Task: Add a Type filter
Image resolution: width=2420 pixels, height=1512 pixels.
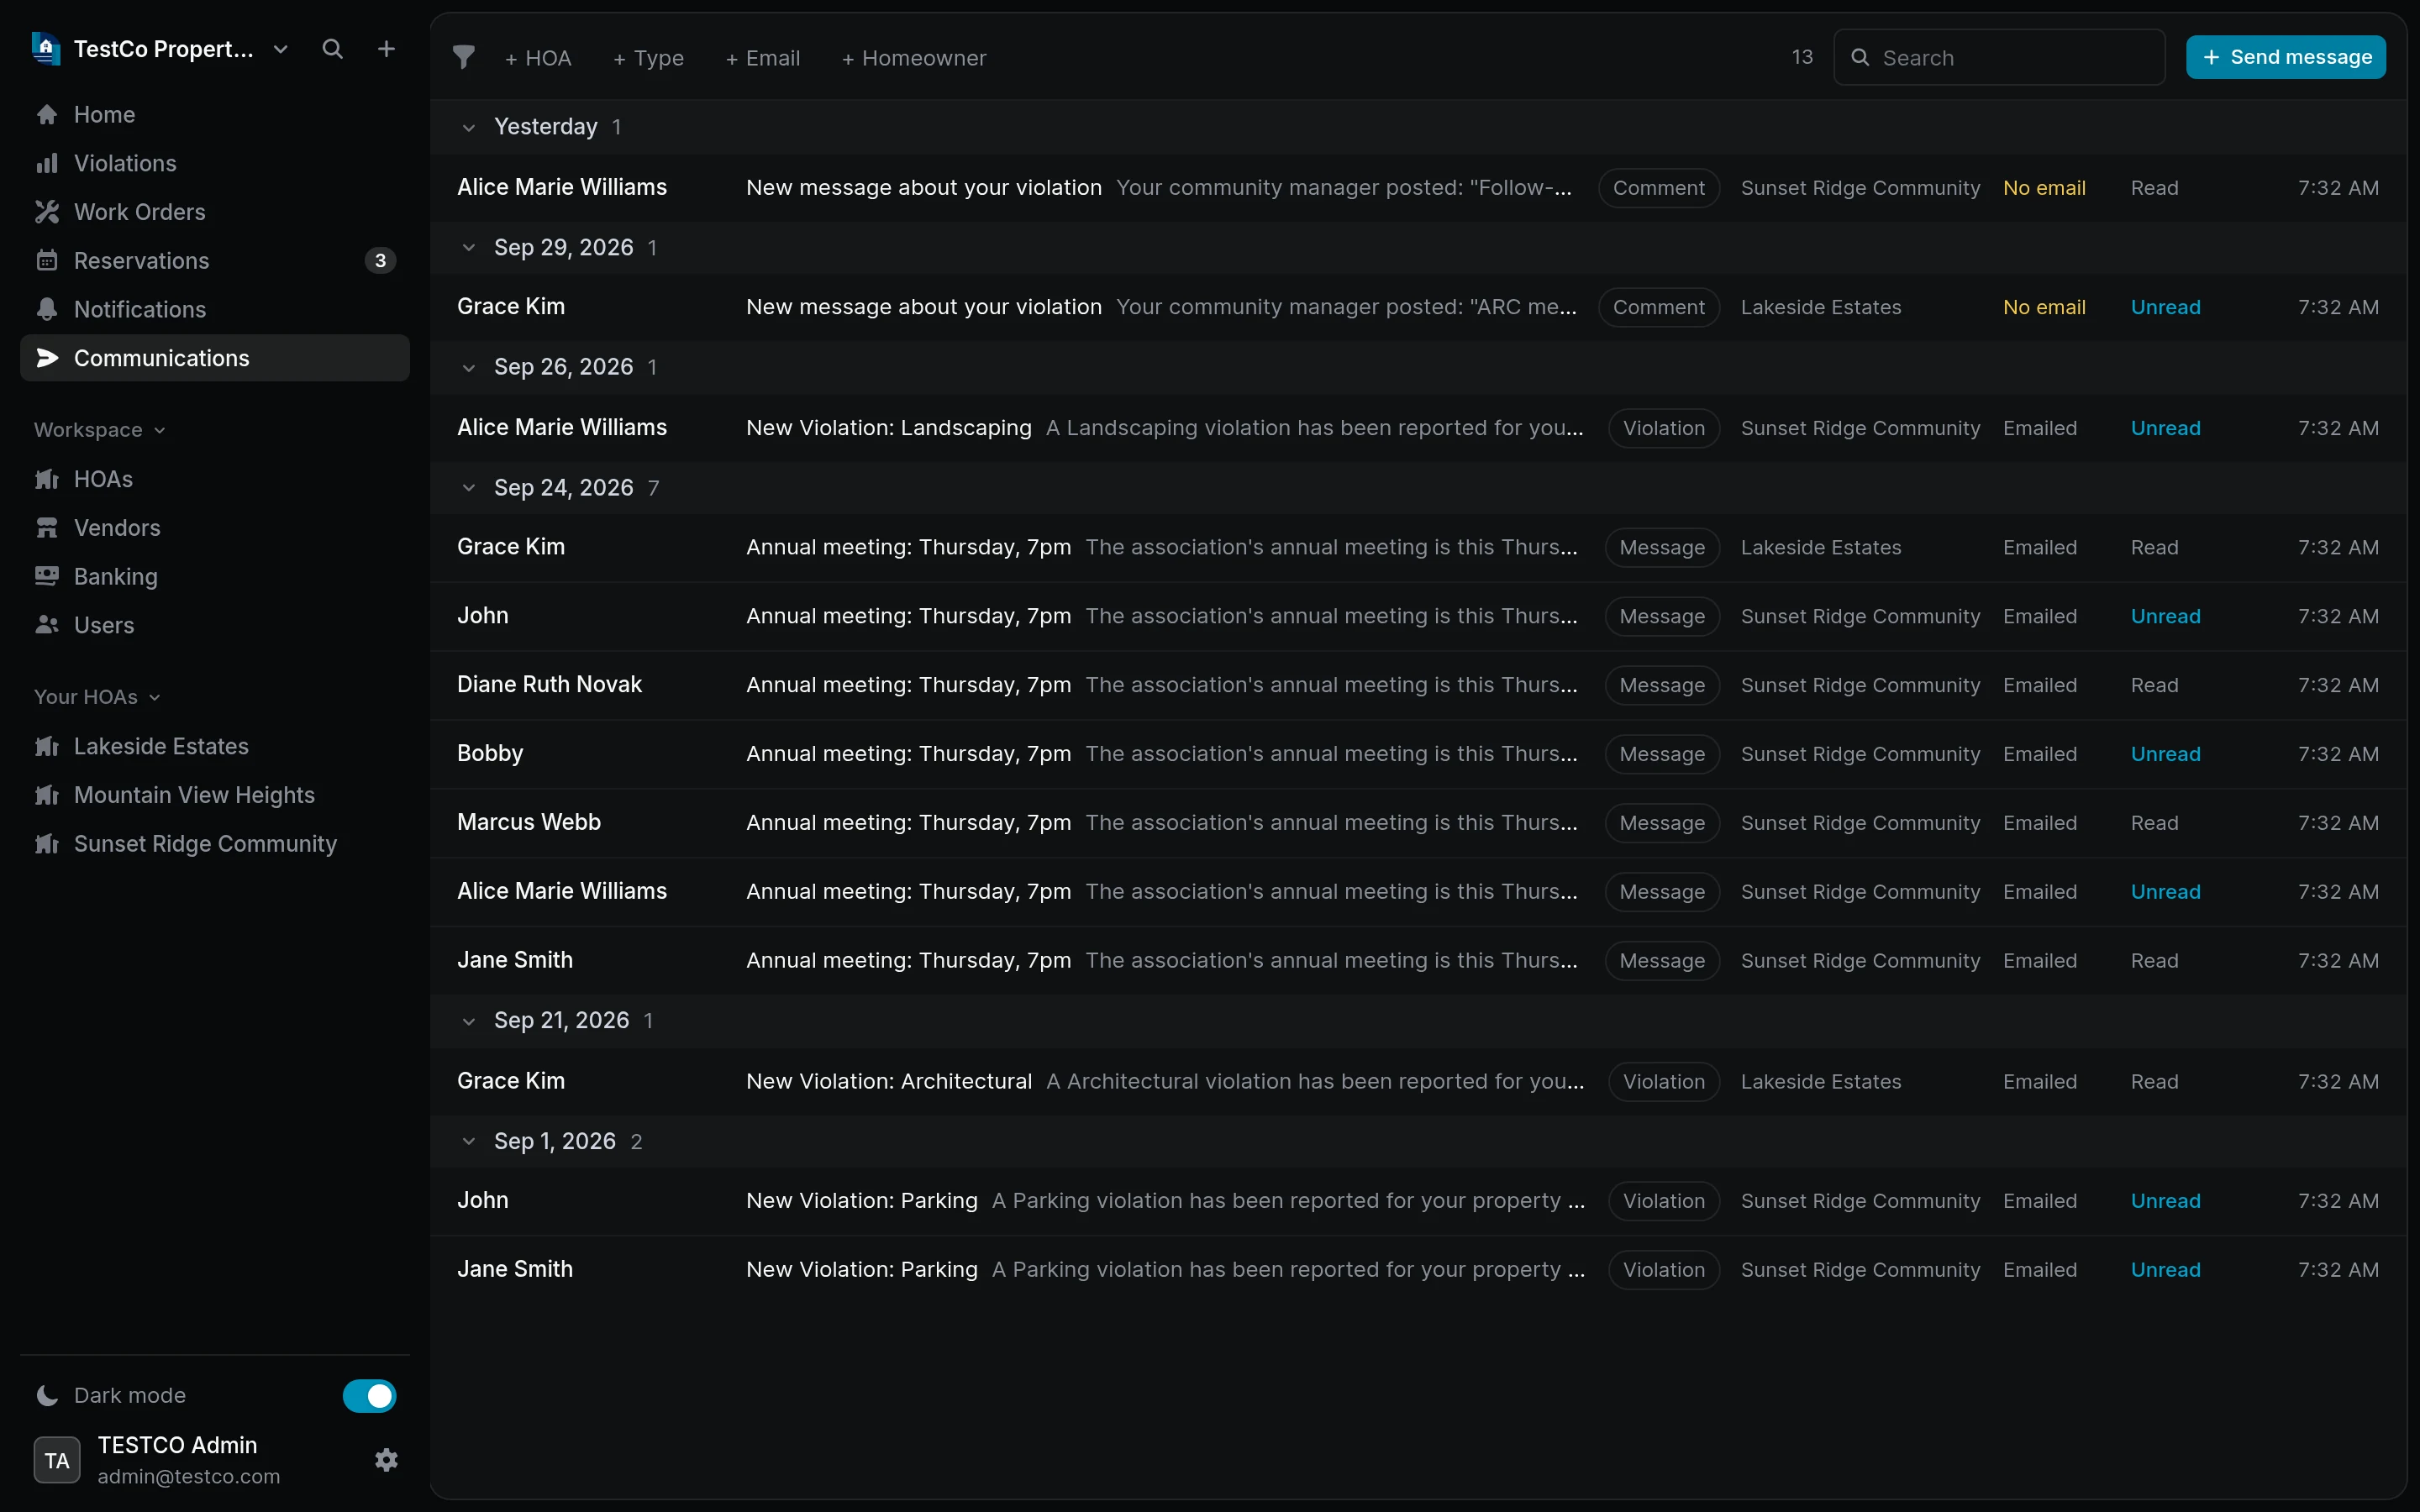Action: [x=648, y=58]
